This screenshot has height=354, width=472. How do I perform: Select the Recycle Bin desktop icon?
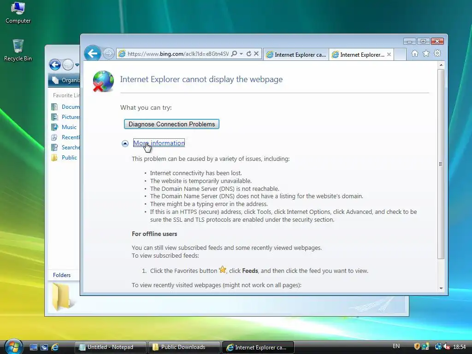pyautogui.click(x=18, y=50)
